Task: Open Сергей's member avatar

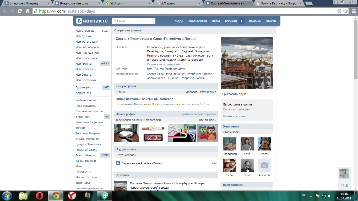Action: pyautogui.click(x=264, y=144)
